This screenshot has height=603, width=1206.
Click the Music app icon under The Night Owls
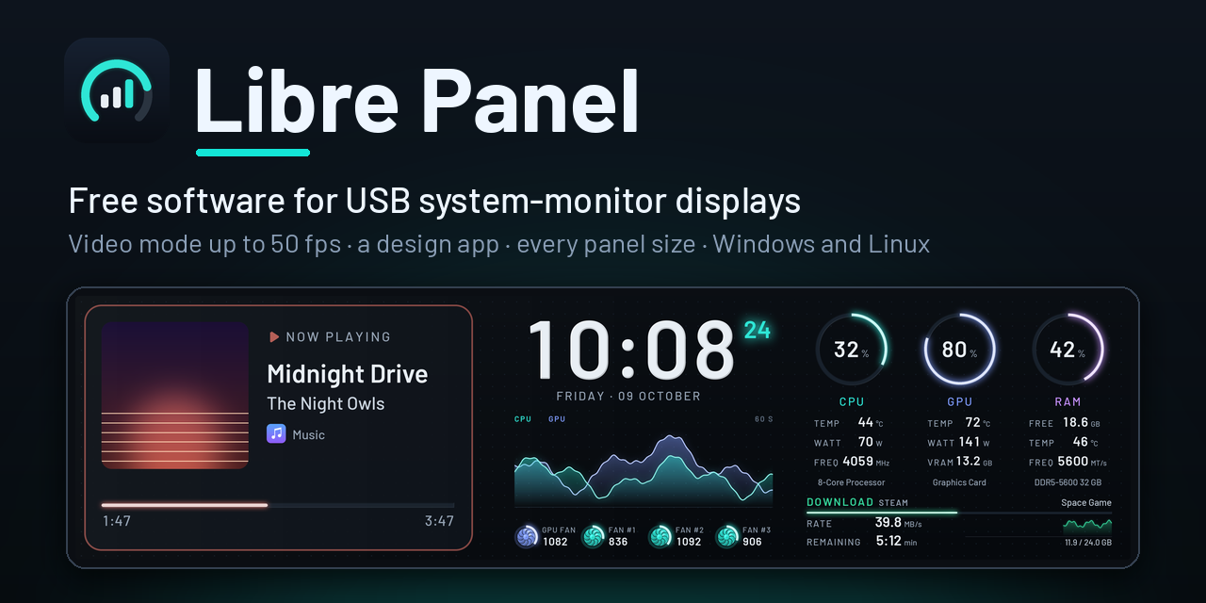(276, 433)
